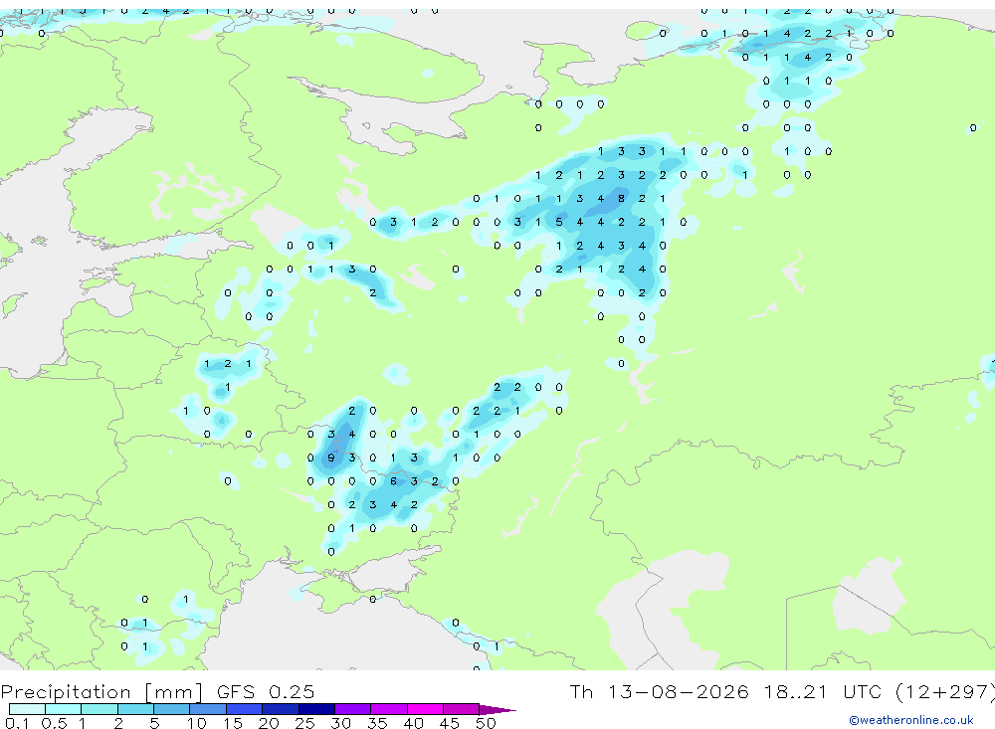Click the legend label '20'

(269, 723)
